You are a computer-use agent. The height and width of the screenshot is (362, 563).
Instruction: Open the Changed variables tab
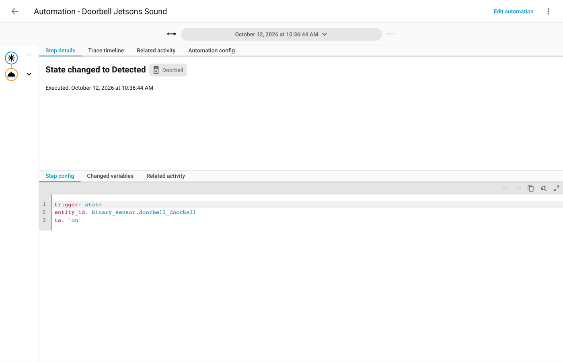click(x=110, y=176)
